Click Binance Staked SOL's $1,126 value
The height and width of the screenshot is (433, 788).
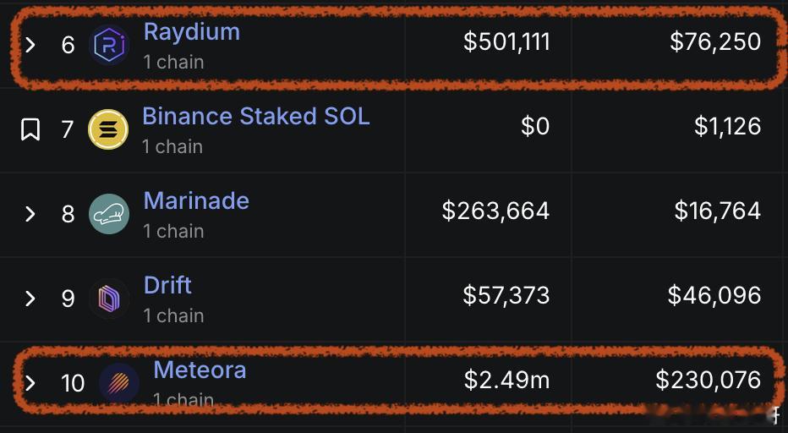point(727,127)
